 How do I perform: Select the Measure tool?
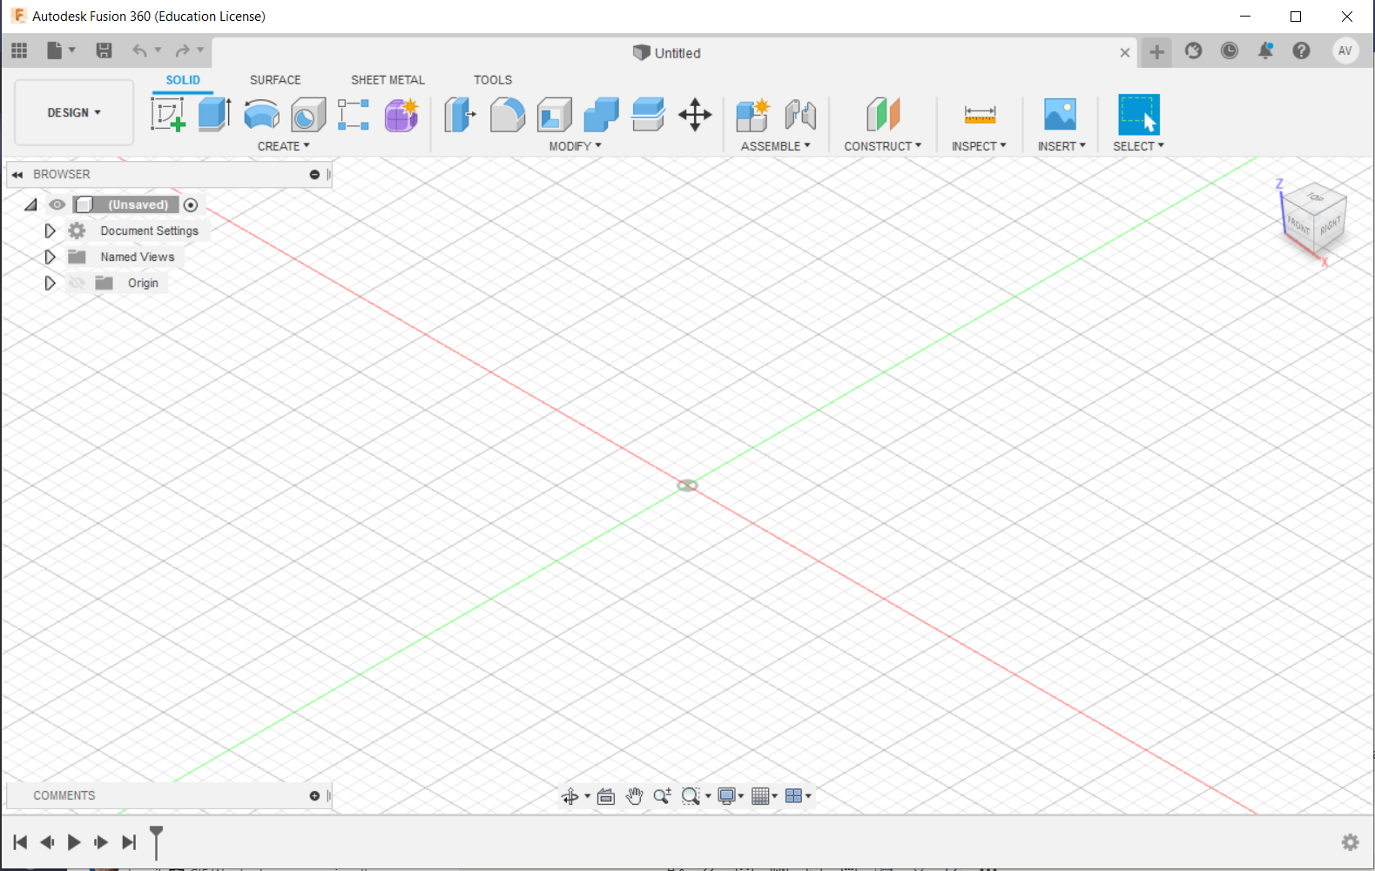coord(980,114)
